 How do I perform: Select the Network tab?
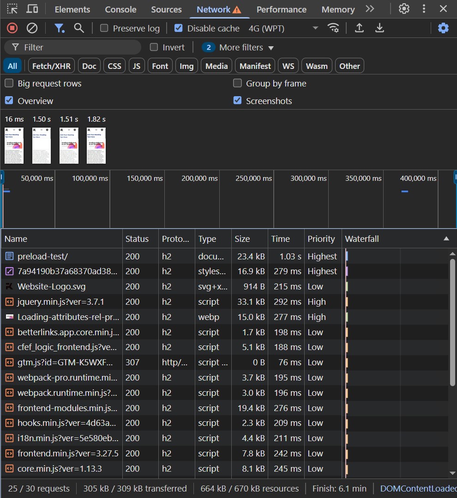219,10
